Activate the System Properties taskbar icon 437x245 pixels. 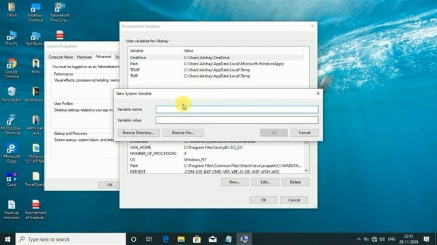pyautogui.click(x=244, y=239)
